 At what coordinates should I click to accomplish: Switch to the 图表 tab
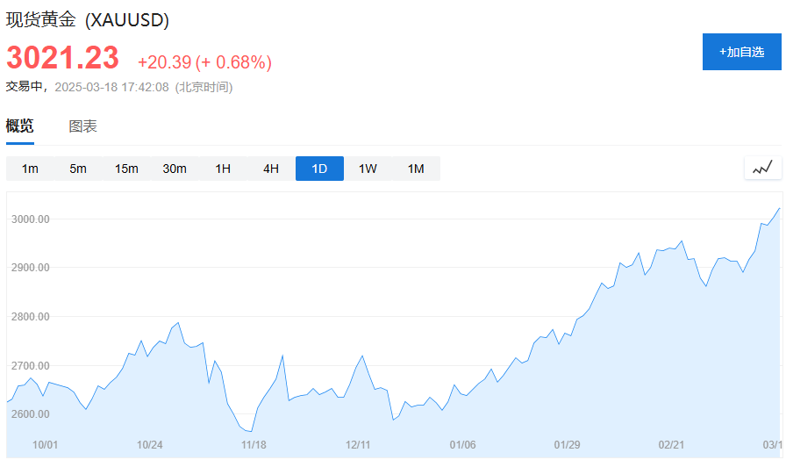[x=83, y=126]
